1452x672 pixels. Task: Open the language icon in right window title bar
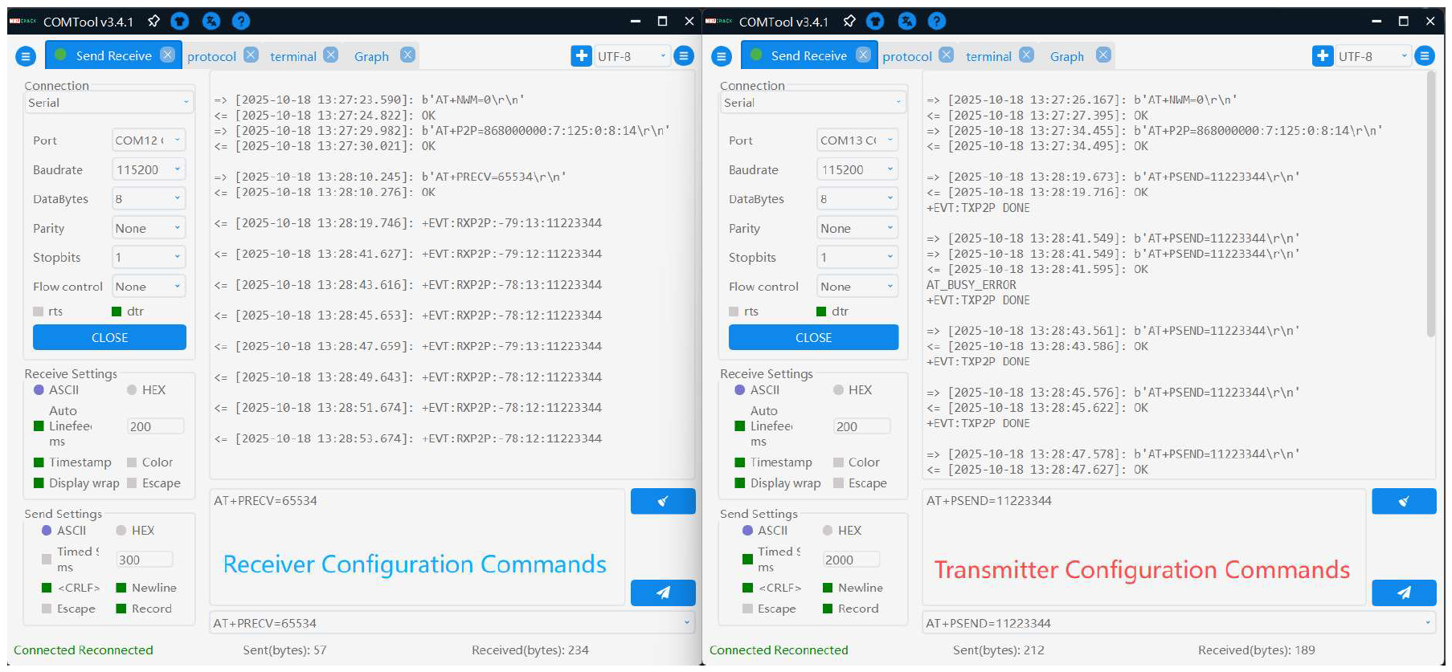click(x=906, y=21)
